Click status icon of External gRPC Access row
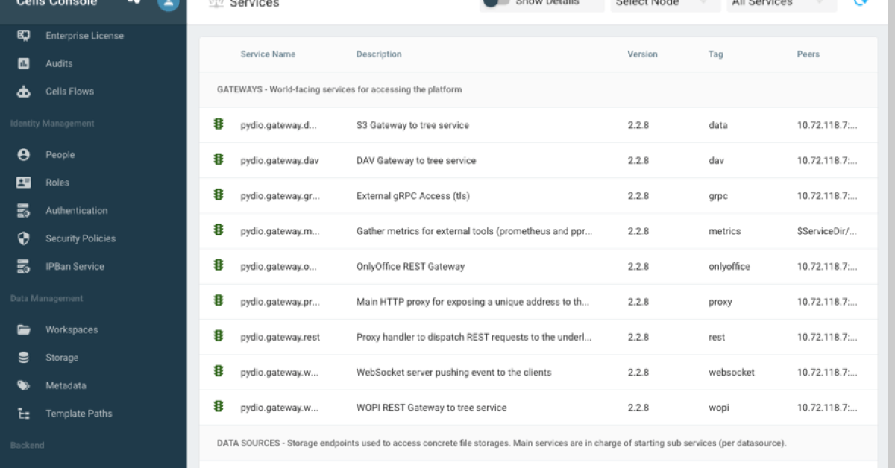The height and width of the screenshot is (468, 895). [x=219, y=195]
